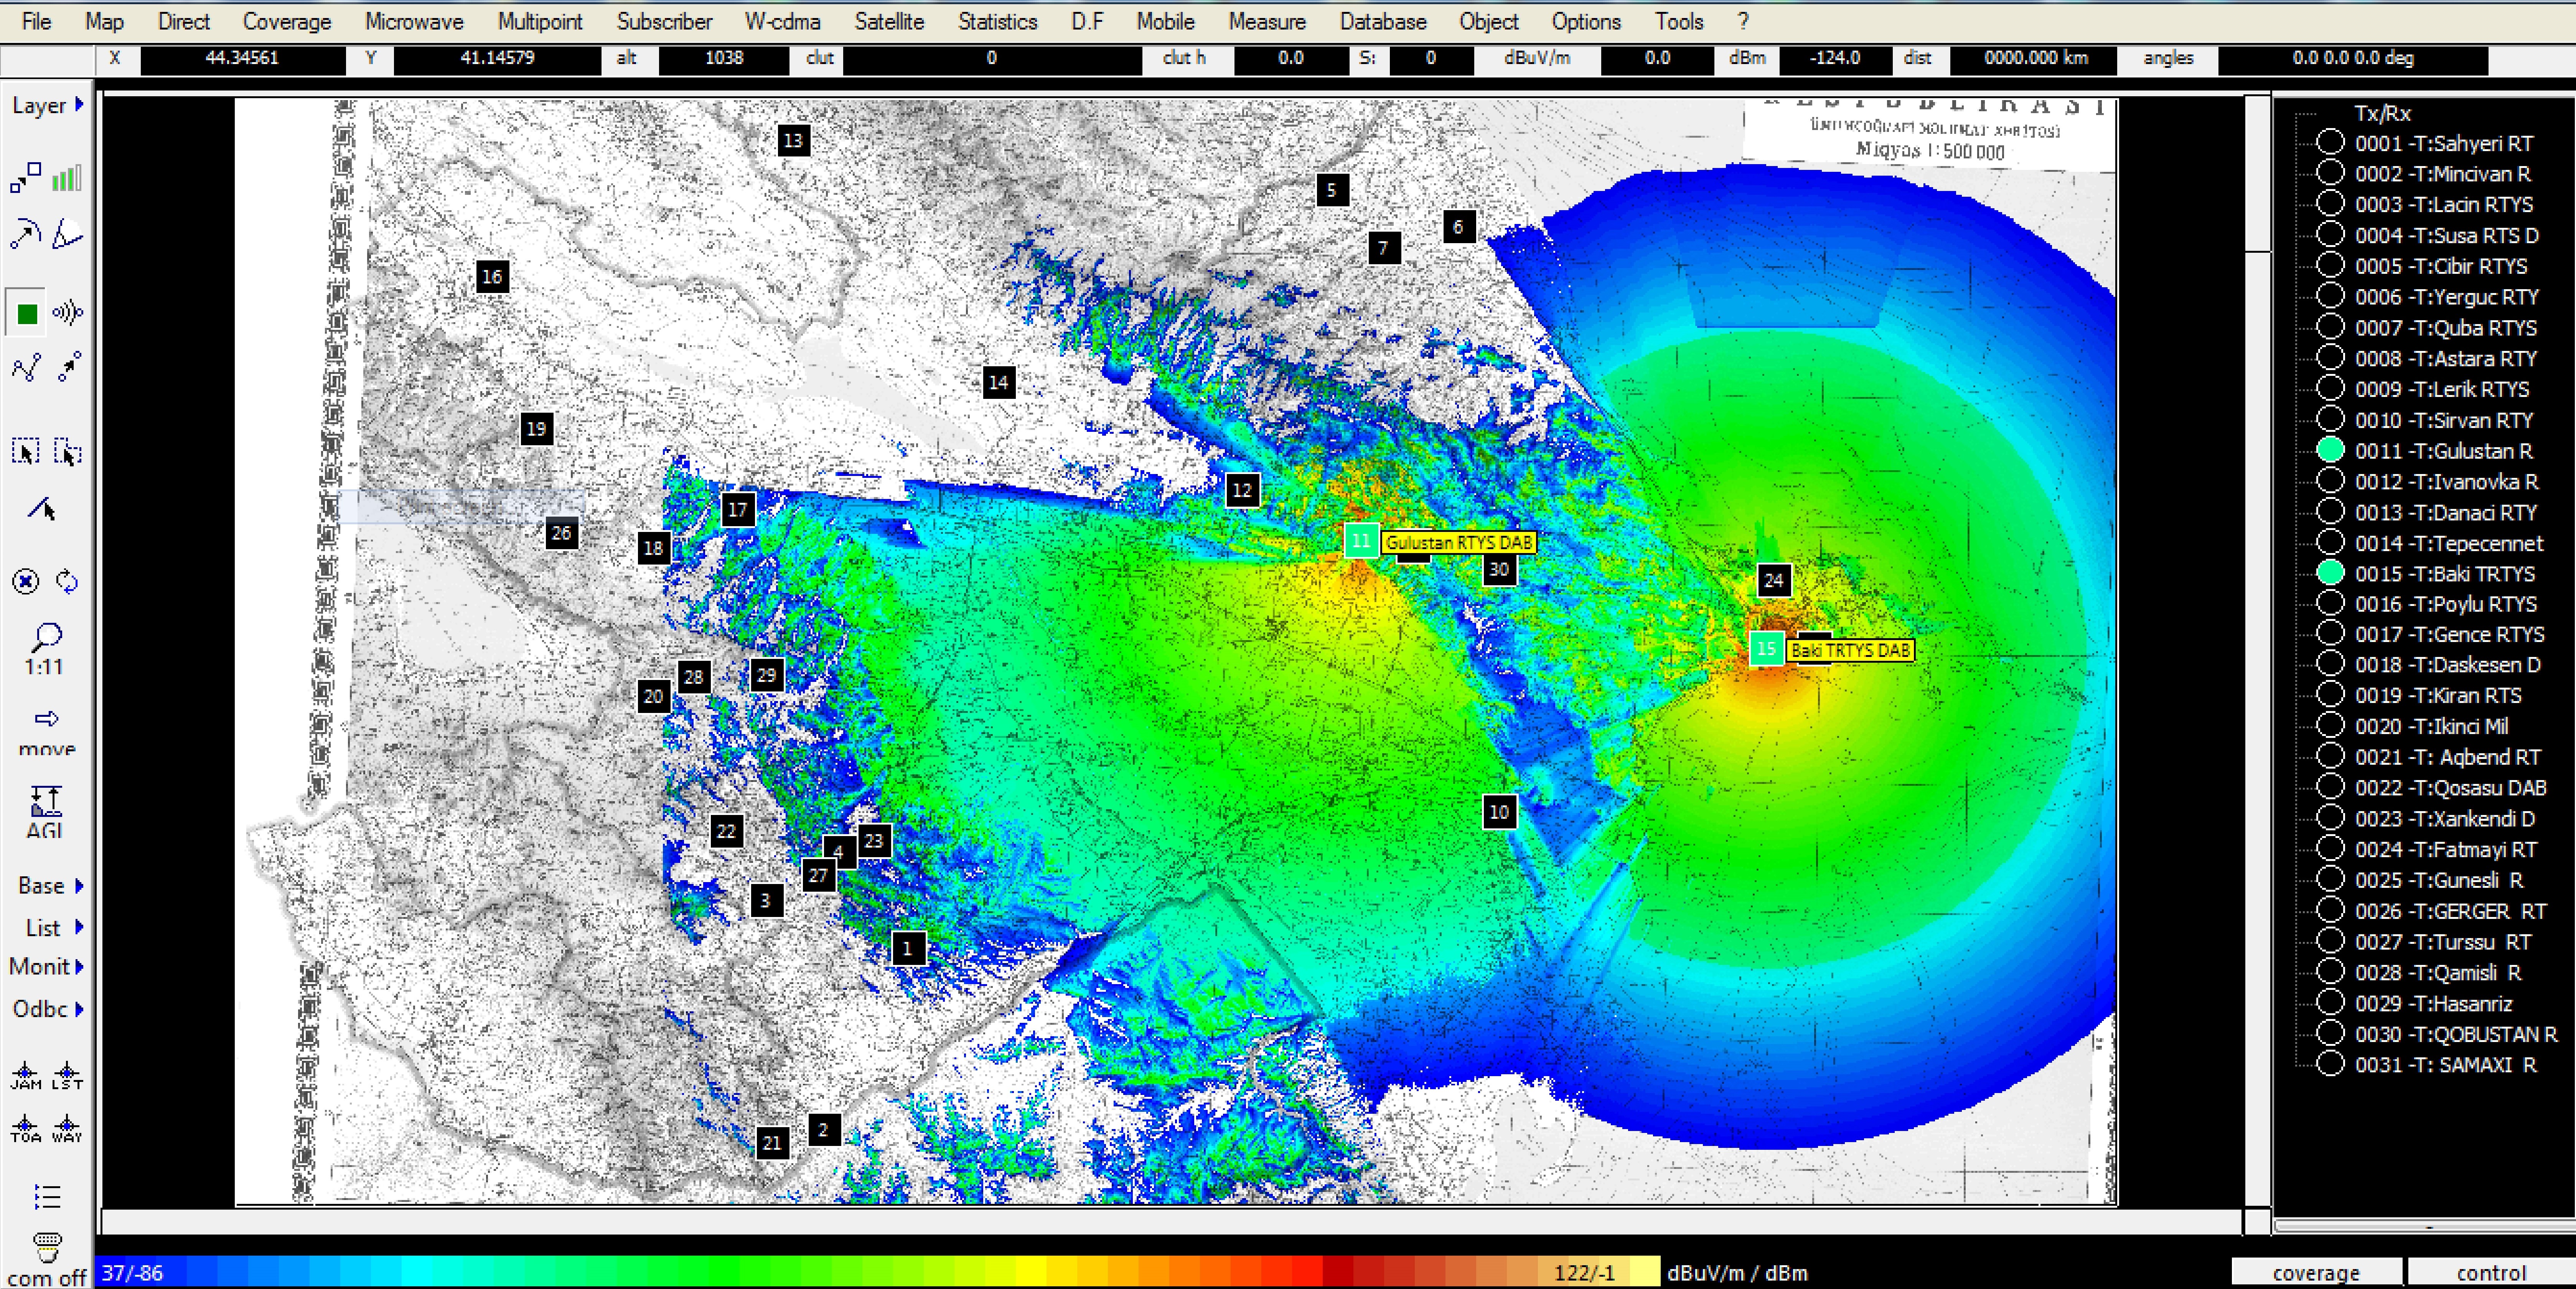This screenshot has height=1289, width=2576.
Task: Toggle 0001 Sahyeri RT station circle
Action: click(2330, 142)
